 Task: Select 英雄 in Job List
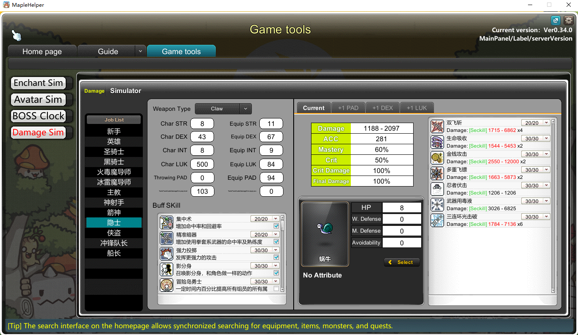tap(114, 142)
